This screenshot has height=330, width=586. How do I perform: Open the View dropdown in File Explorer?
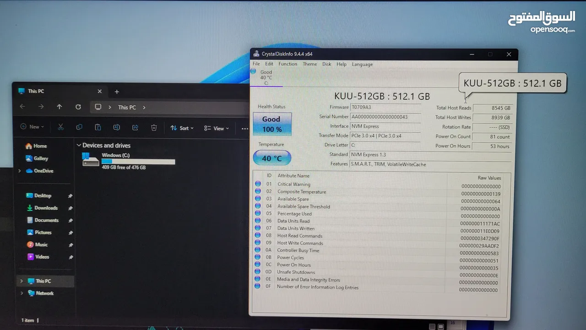click(216, 128)
